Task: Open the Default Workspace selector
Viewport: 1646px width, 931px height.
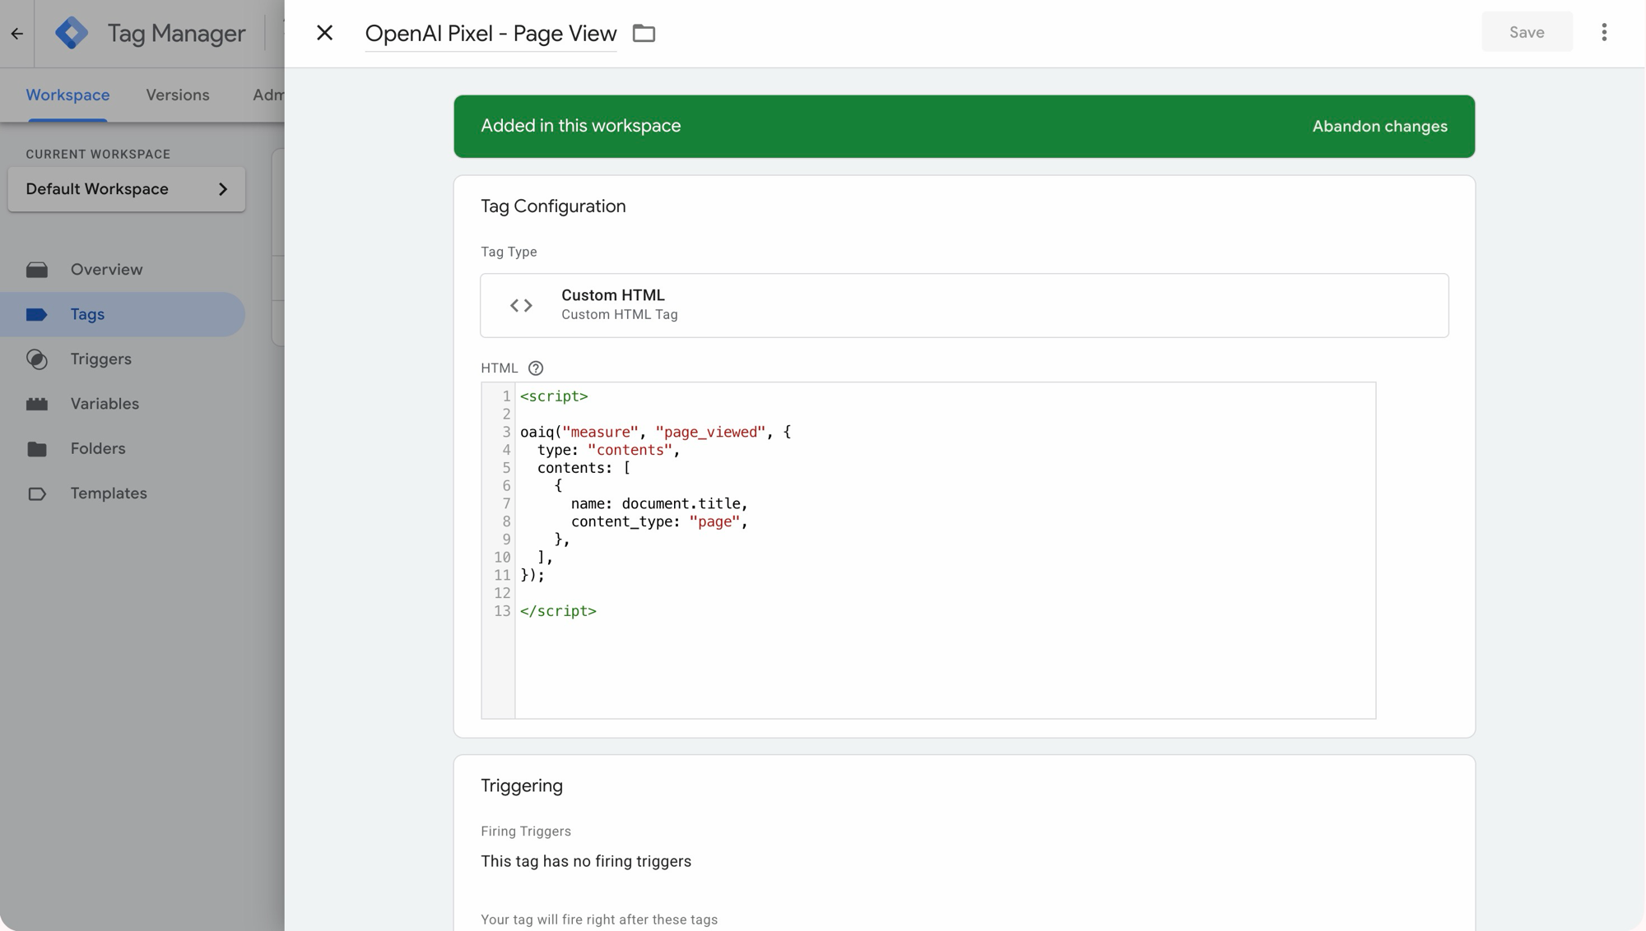Action: tap(127, 189)
